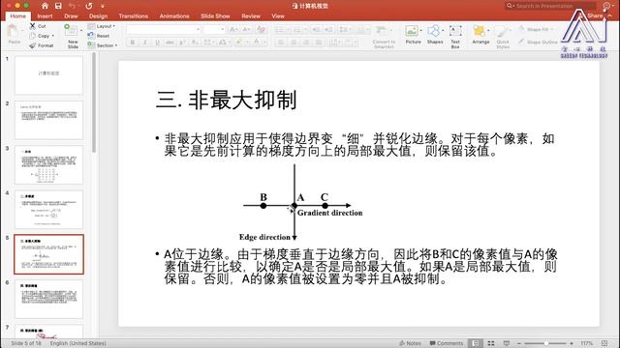Select slide 6 thumbnail
The height and width of the screenshot is (348, 620).
(x=49, y=299)
